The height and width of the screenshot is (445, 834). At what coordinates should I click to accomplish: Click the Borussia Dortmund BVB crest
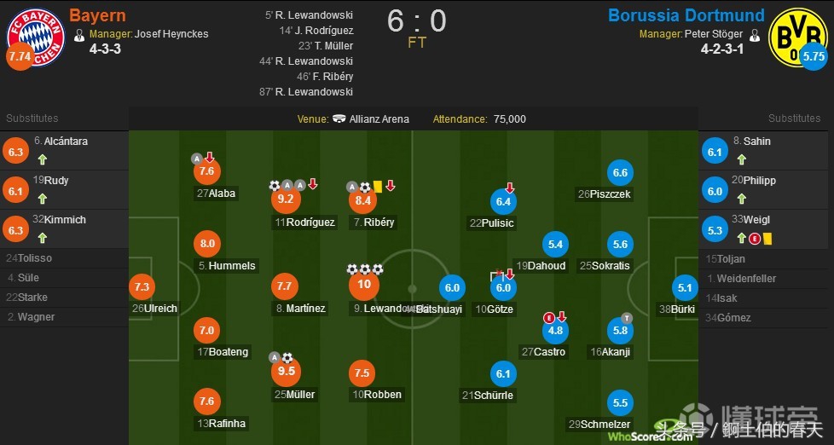797,38
